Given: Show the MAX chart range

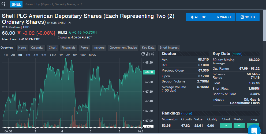Looking at the screenshot, I should [92, 55].
